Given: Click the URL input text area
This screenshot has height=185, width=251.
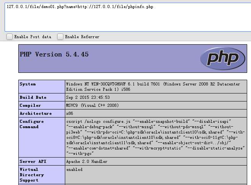Looking at the screenshot, I should point(128,17).
